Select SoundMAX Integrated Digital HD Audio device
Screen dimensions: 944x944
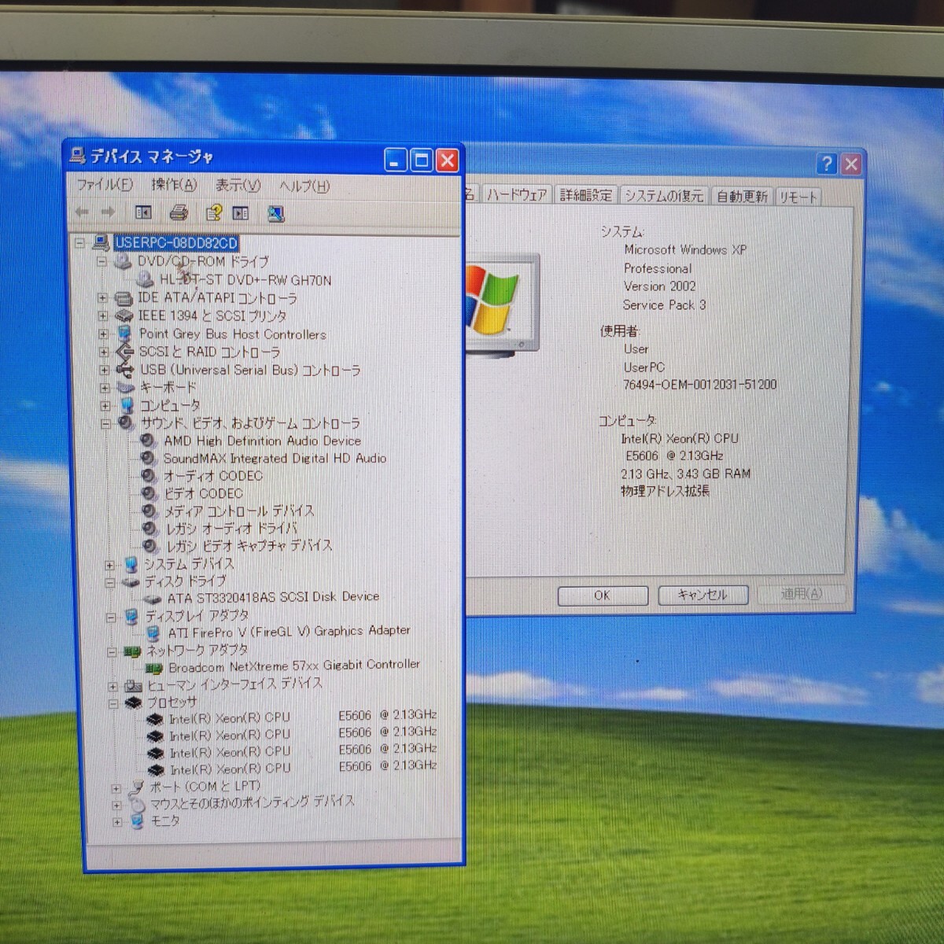click(274, 458)
